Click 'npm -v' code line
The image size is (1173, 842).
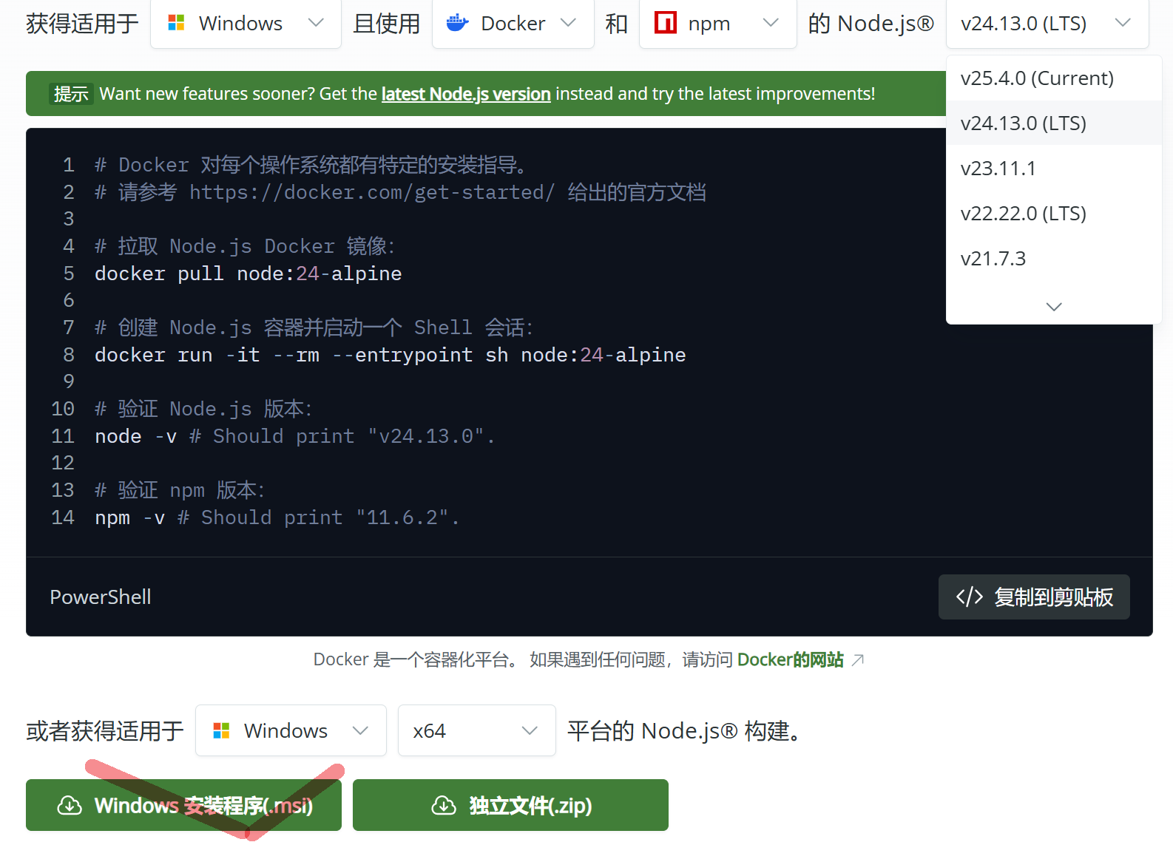pyautogui.click(x=277, y=517)
